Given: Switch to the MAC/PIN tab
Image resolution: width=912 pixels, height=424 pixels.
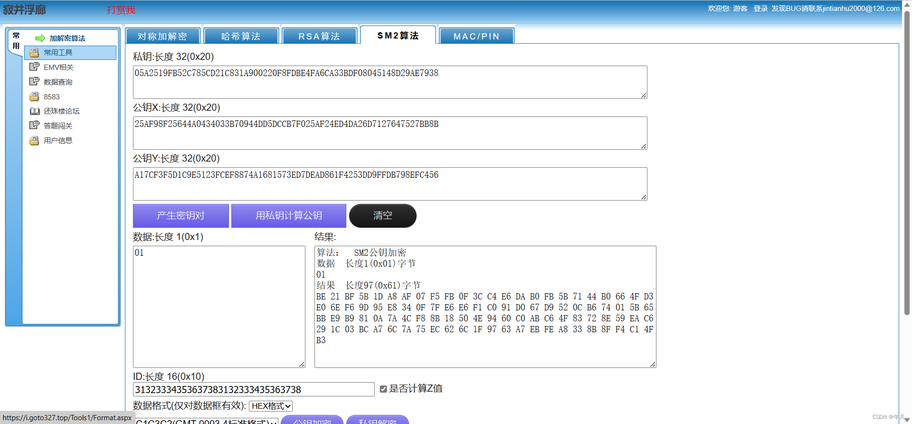Looking at the screenshot, I should point(476,36).
